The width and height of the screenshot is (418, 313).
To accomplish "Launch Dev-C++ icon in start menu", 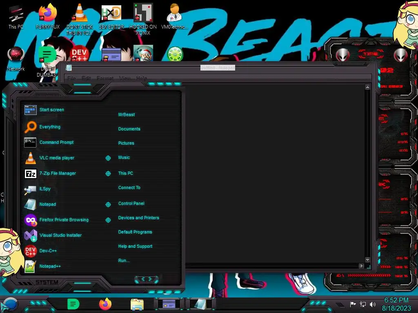I will click(30, 251).
